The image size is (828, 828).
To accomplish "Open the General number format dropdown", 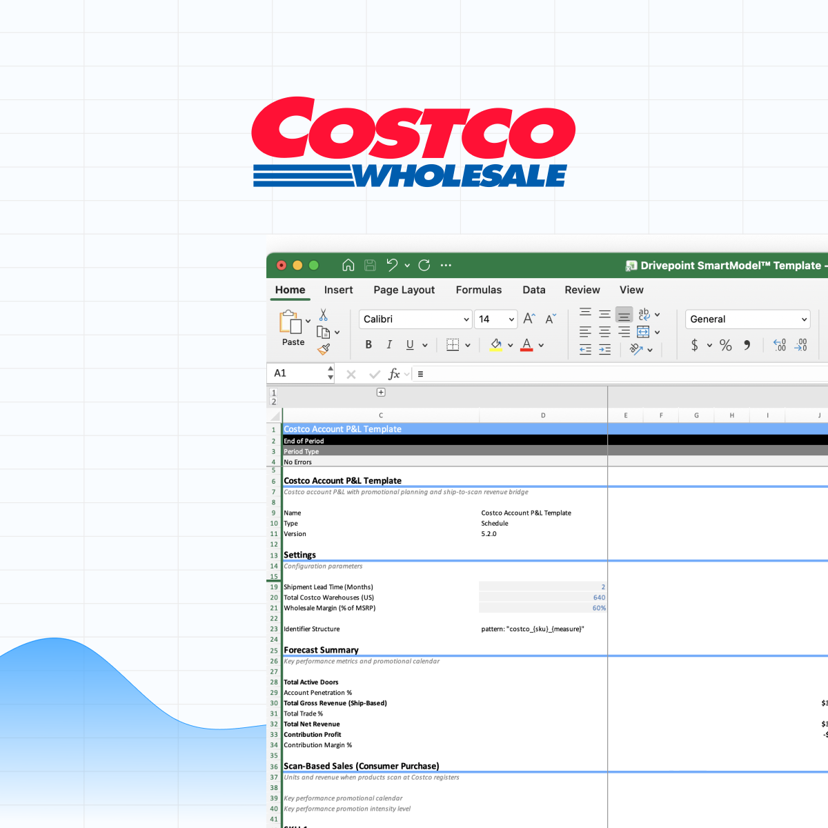I will click(747, 319).
